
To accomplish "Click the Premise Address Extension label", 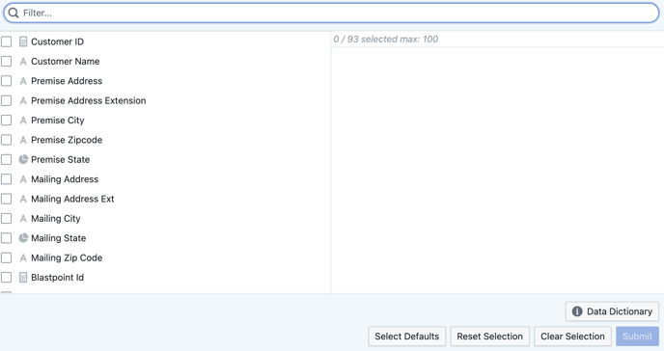I will [x=89, y=100].
